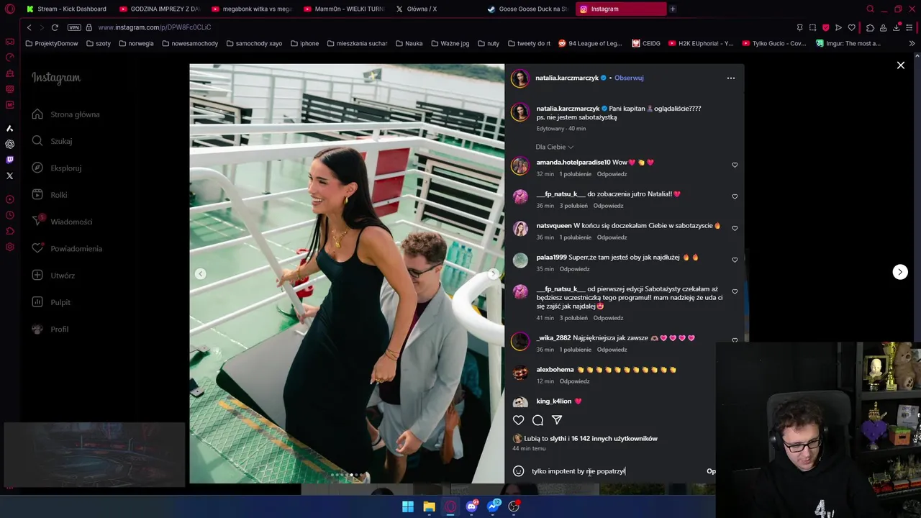Reply to natsvqueen's comment
Screen dimensions: 921x518
612,237
